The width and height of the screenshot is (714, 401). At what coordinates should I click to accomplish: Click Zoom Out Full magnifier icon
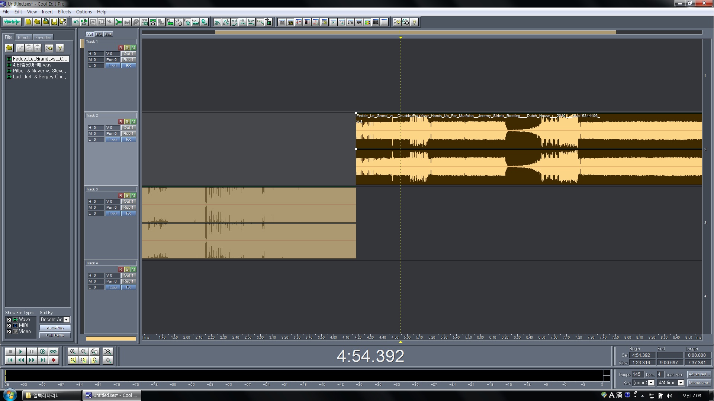(x=94, y=351)
